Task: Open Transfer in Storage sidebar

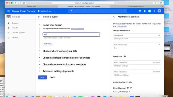Action: coord(15,28)
